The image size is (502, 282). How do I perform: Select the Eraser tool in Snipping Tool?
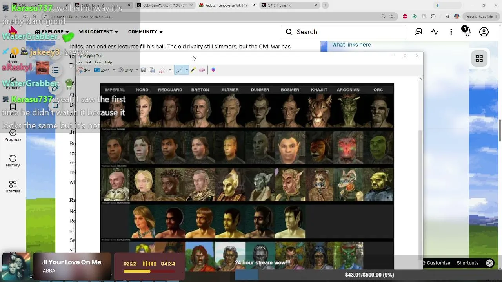202,70
